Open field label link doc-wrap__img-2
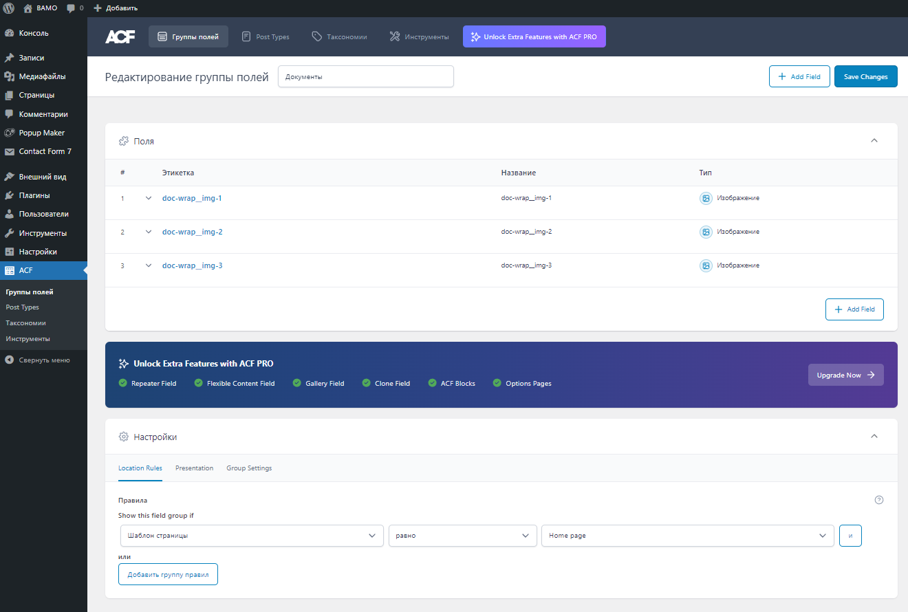Screen dimensions: 908x612 pyautogui.click(x=192, y=232)
